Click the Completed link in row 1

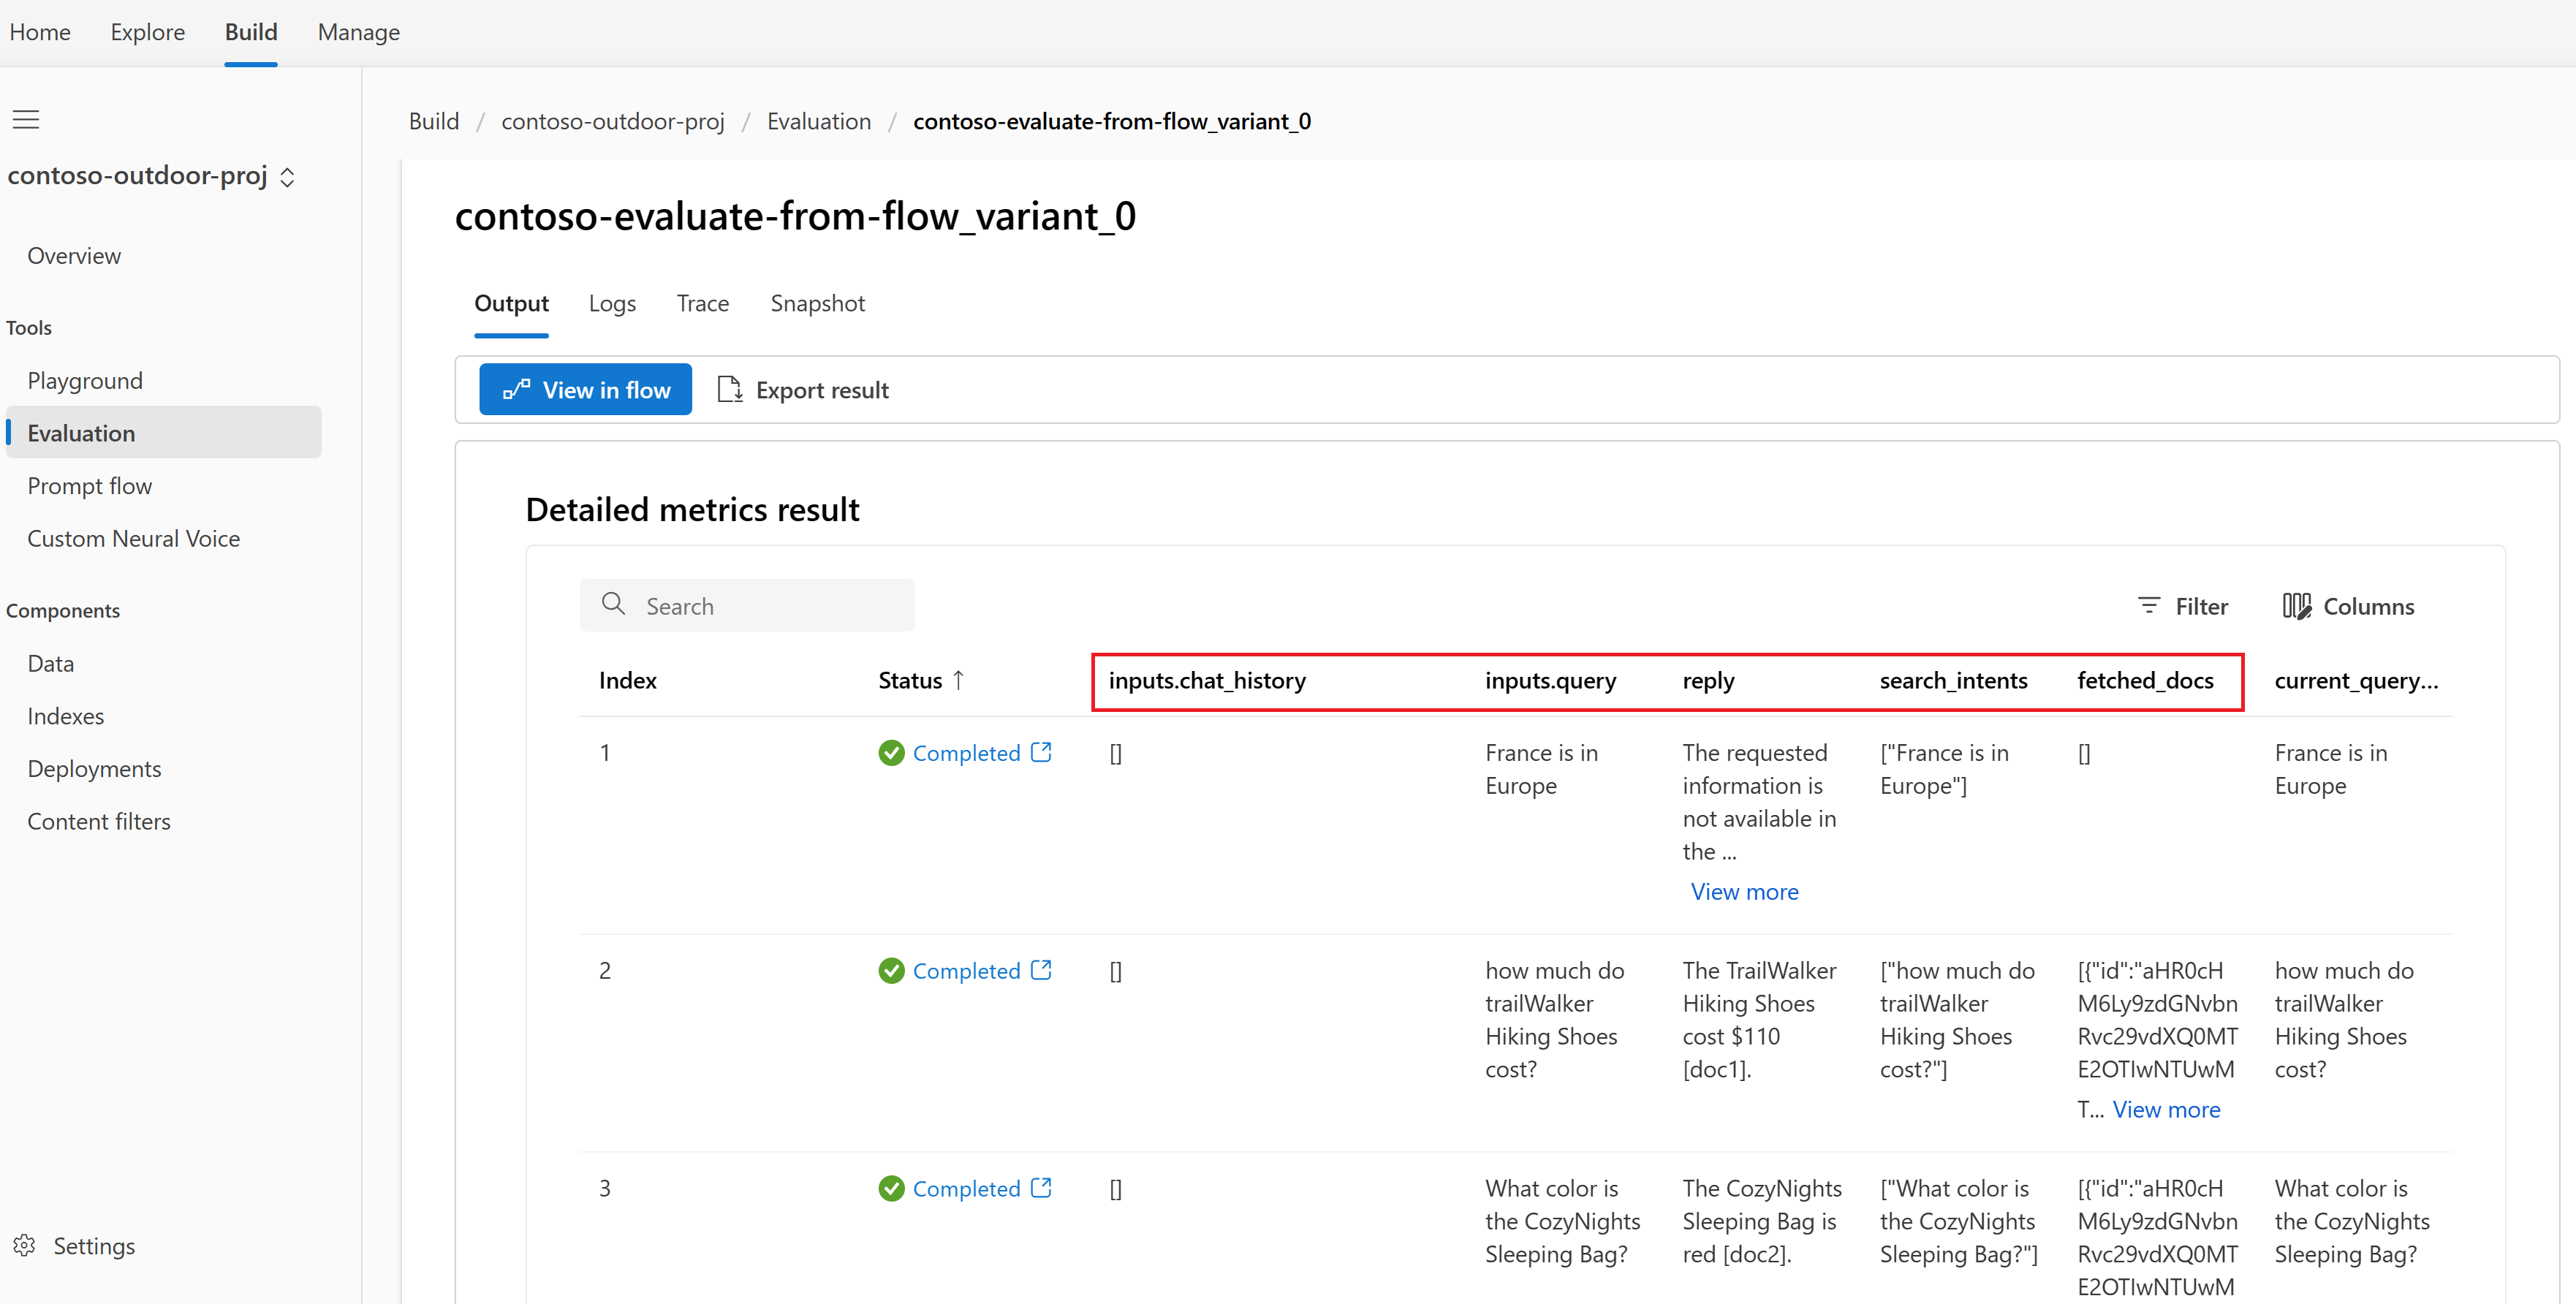(966, 753)
